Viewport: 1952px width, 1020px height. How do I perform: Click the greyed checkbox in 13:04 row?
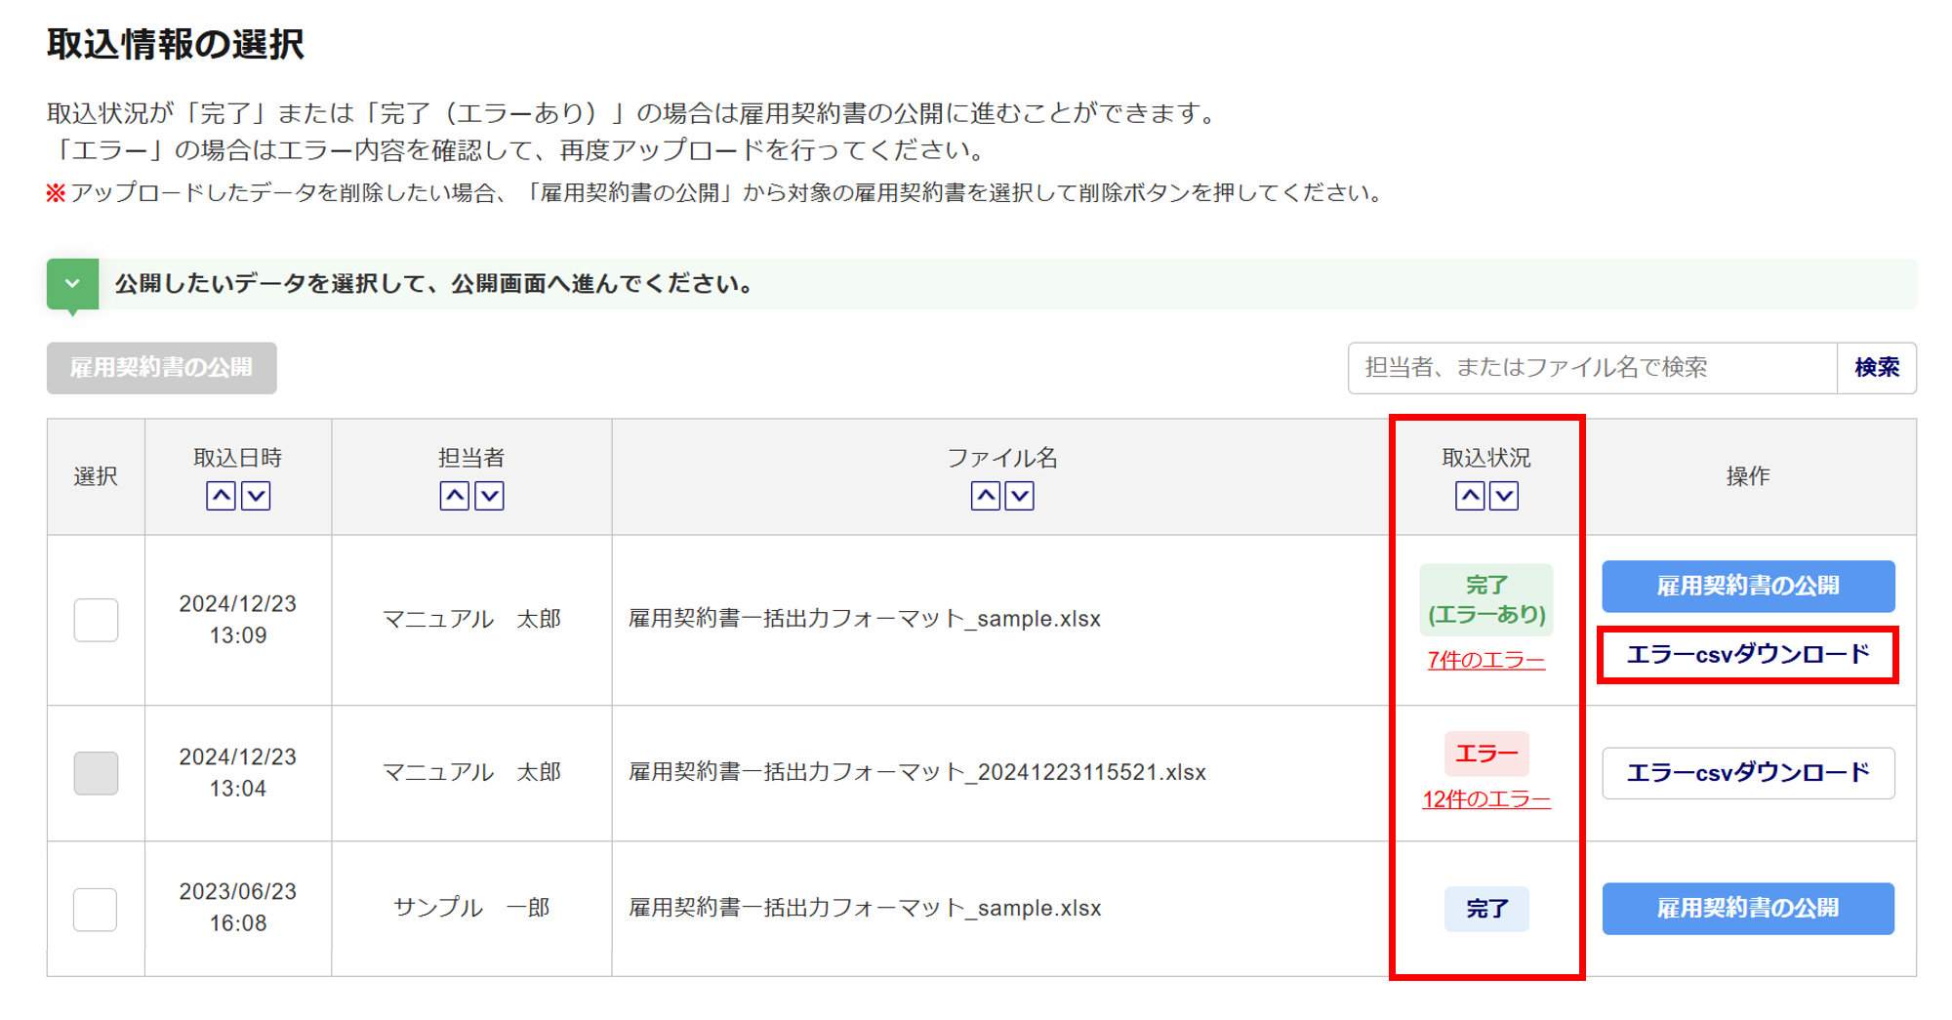96,773
